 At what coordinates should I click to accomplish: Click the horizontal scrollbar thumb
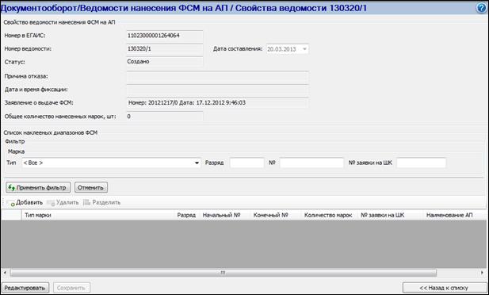coord(223,273)
